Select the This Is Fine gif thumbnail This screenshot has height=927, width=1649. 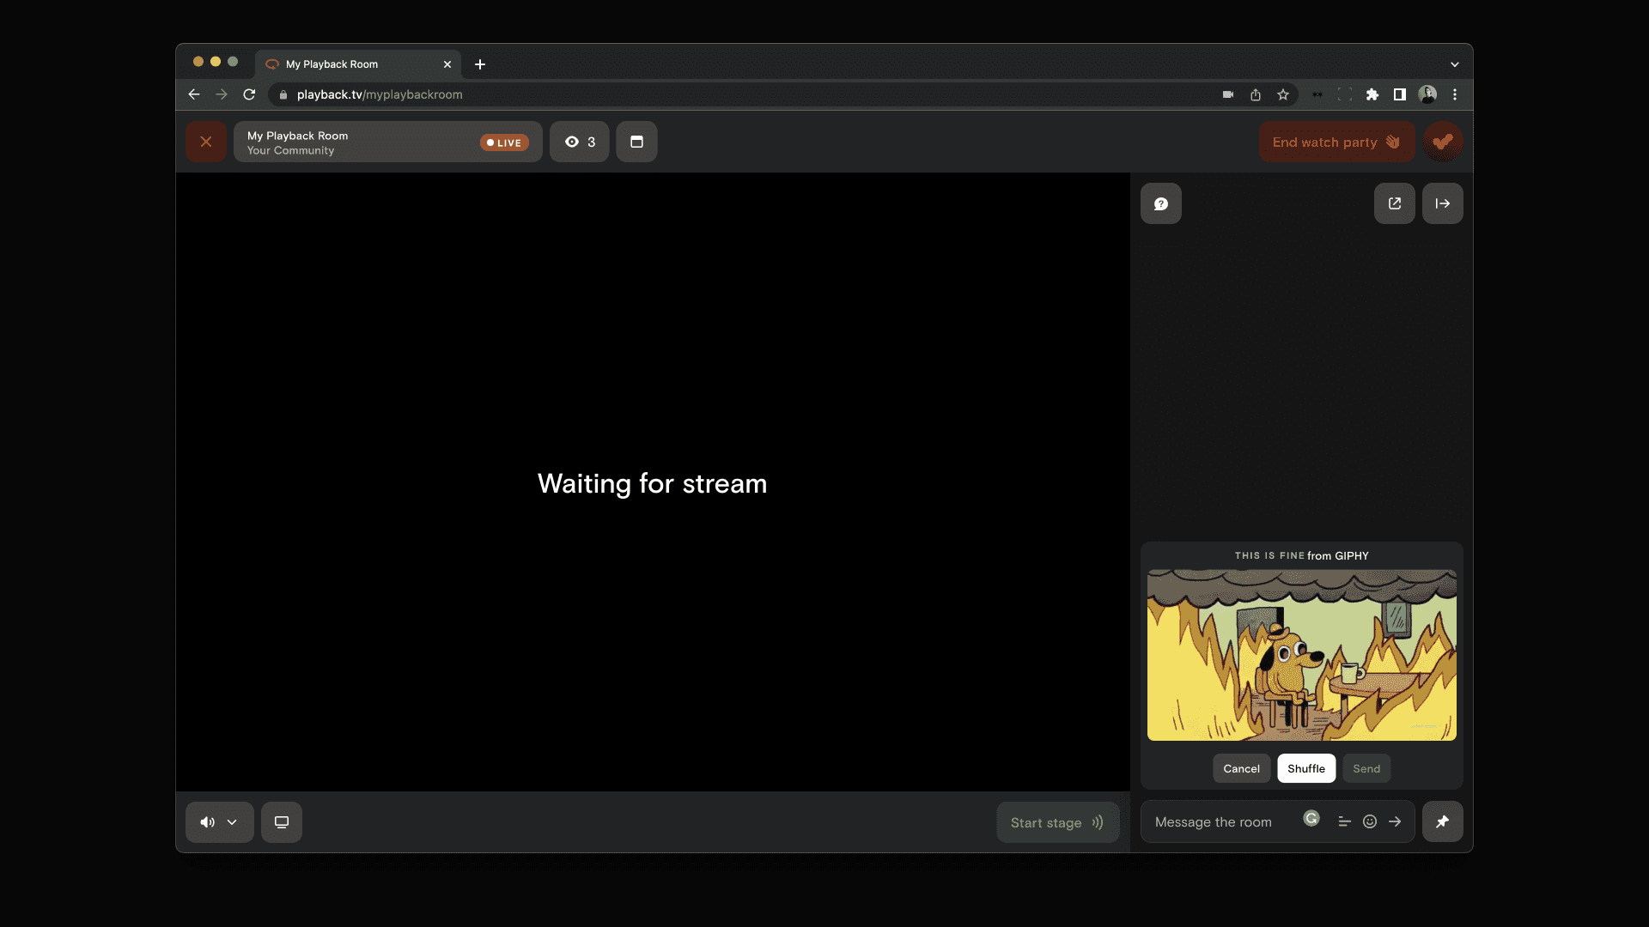[1302, 655]
